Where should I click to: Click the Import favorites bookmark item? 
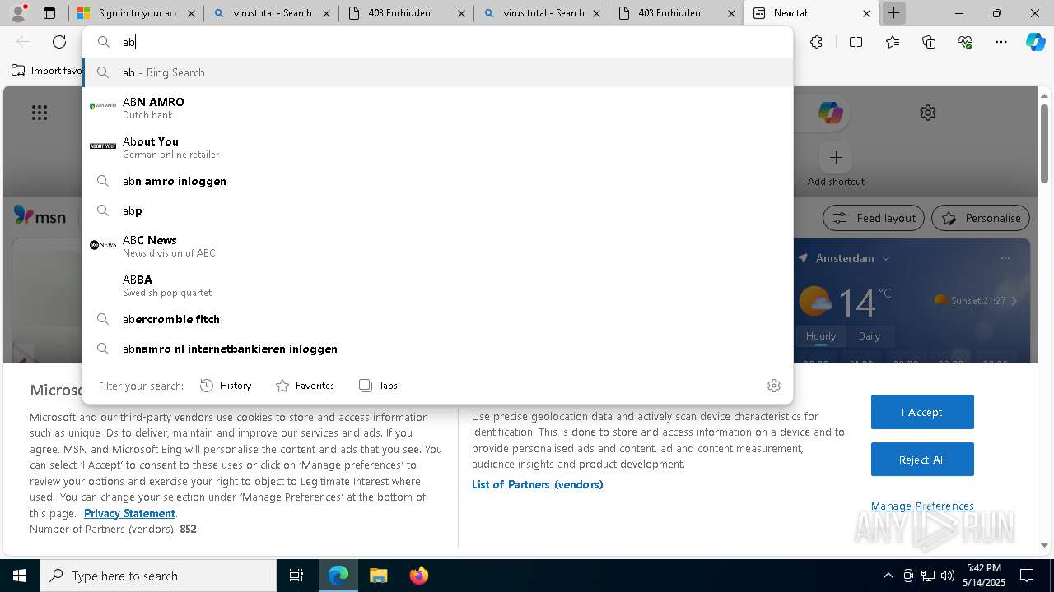point(47,71)
